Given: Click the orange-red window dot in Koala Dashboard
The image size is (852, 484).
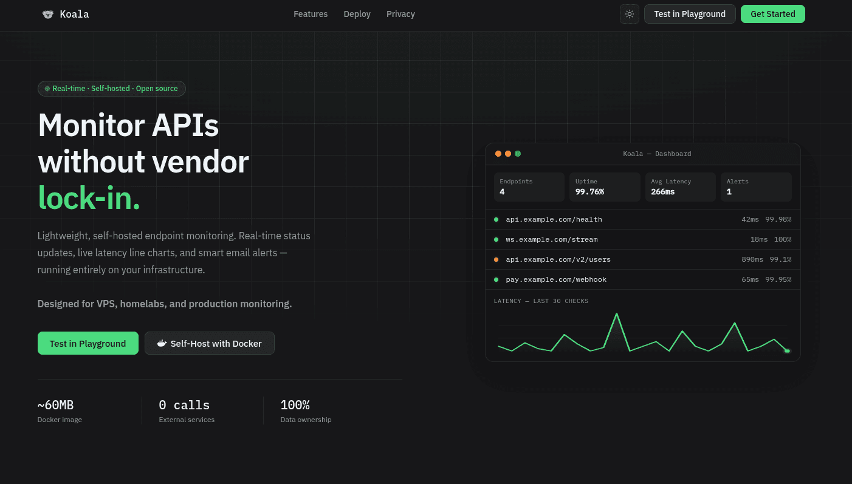Looking at the screenshot, I should click(x=498, y=154).
